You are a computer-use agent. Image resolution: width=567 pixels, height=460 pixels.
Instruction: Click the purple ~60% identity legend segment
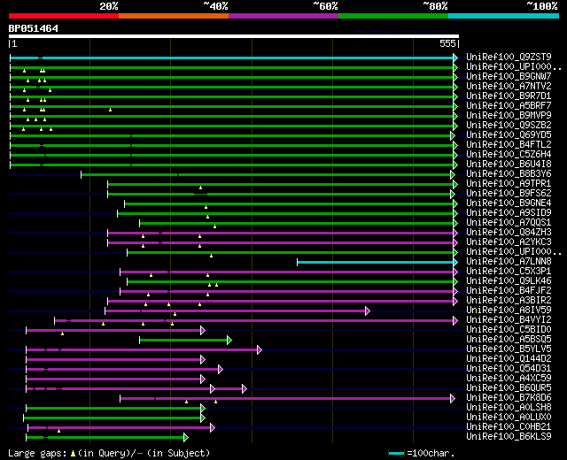click(283, 16)
